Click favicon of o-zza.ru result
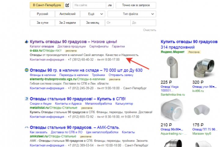 point(27,42)
